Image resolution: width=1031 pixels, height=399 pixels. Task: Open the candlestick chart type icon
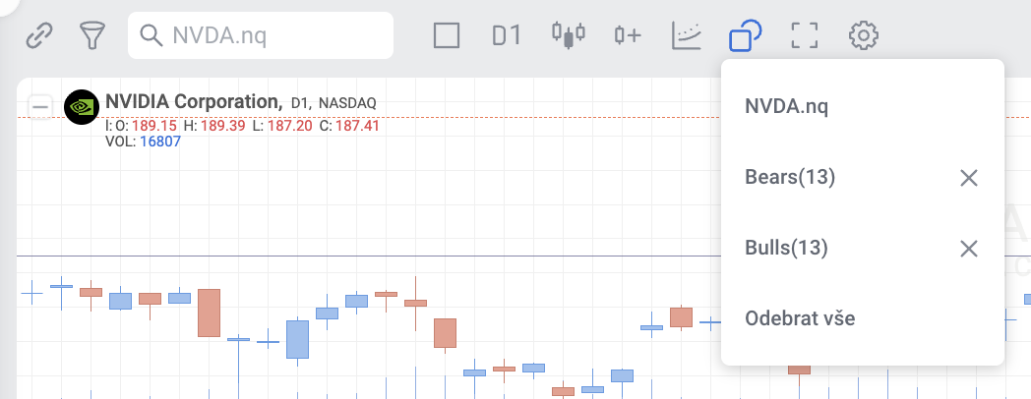[x=568, y=35]
